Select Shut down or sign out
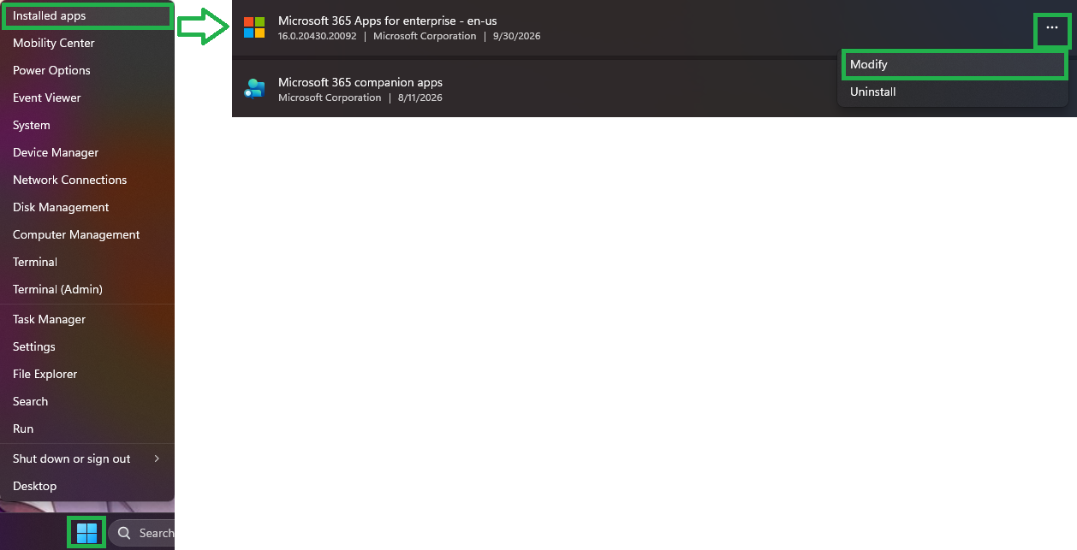Image resolution: width=1077 pixels, height=550 pixels. click(86, 458)
